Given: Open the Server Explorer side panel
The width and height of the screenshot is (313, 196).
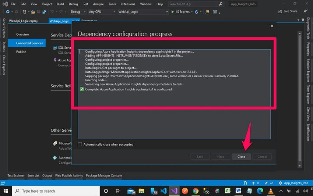Looking at the screenshot, I should (x=4, y=28).
